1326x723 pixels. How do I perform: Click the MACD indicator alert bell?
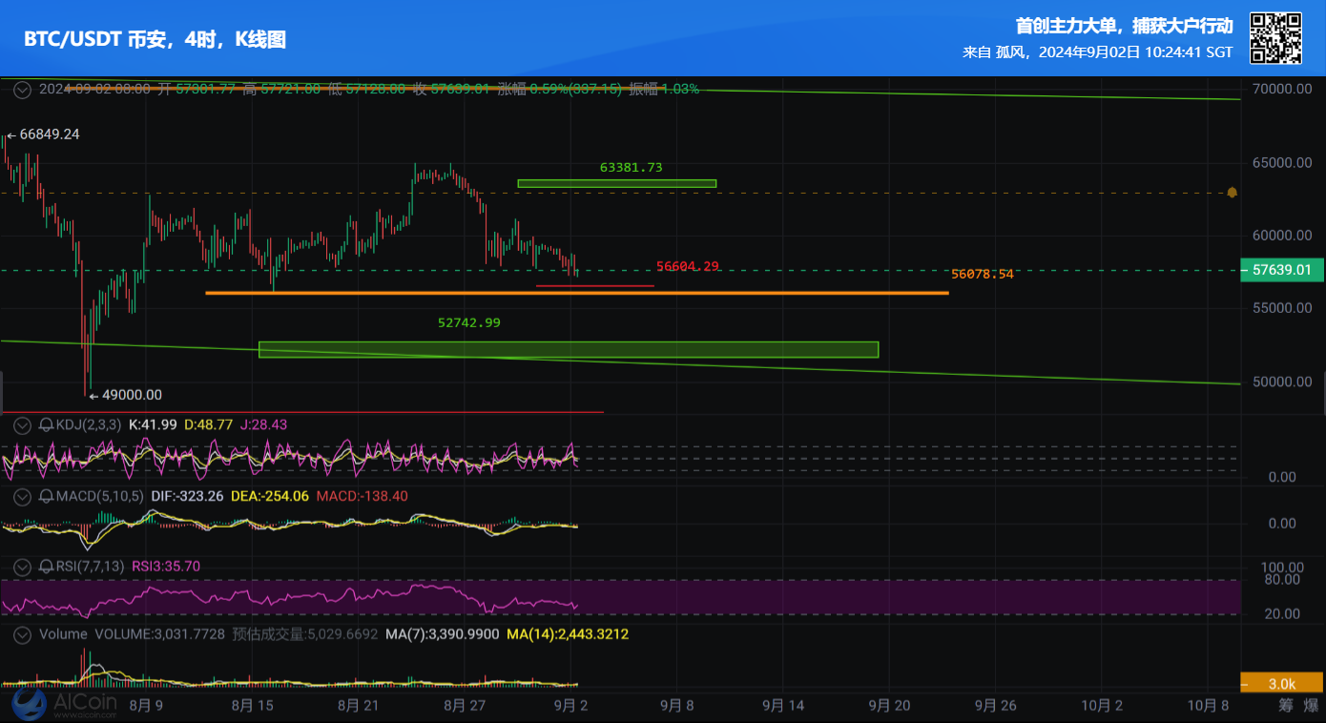click(x=45, y=496)
